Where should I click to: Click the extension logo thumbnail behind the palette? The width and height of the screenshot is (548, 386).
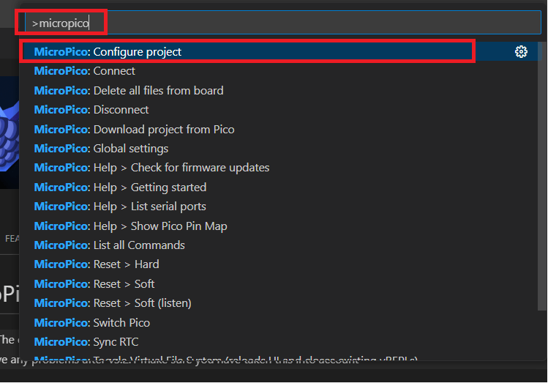coord(9,132)
